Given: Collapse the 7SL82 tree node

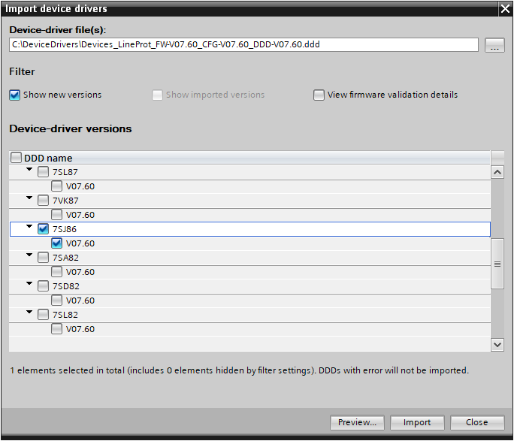Looking at the screenshot, I should point(29,312).
